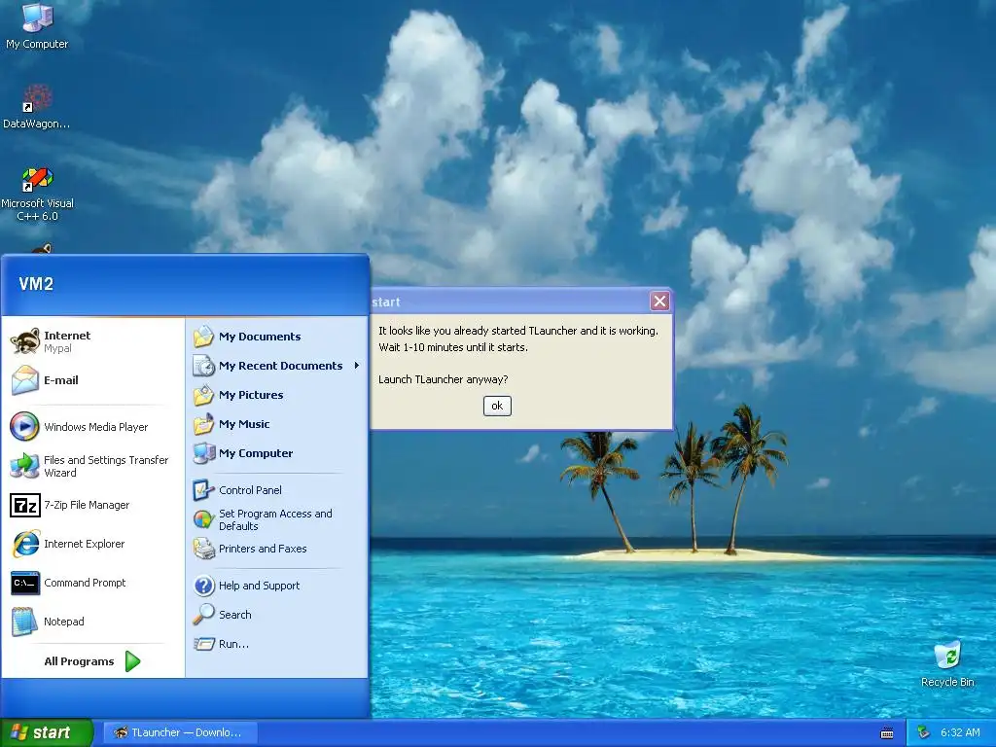This screenshot has height=747, width=996.
Task: Click "Wait 1-10 minutes until it starts." text
Action: [x=453, y=347]
